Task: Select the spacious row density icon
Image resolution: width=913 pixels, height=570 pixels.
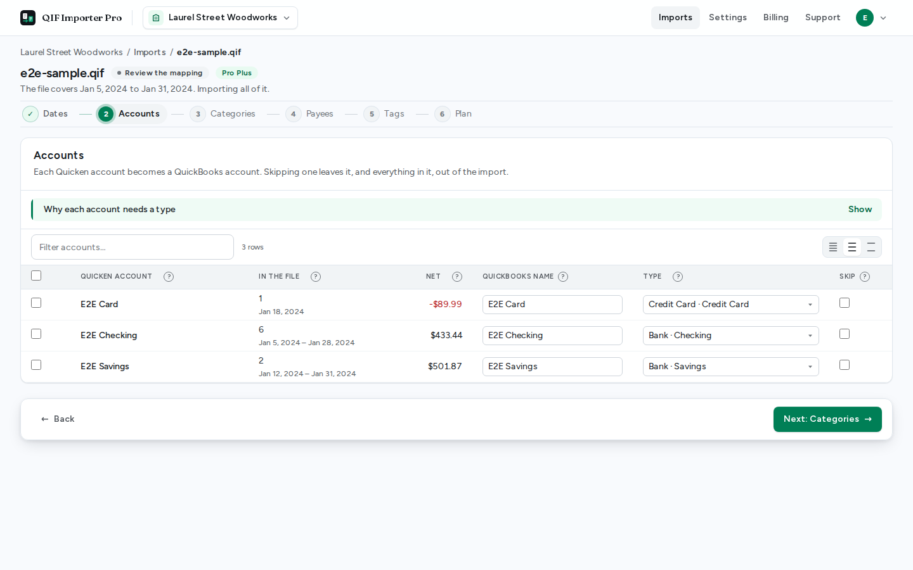Action: 871,247
